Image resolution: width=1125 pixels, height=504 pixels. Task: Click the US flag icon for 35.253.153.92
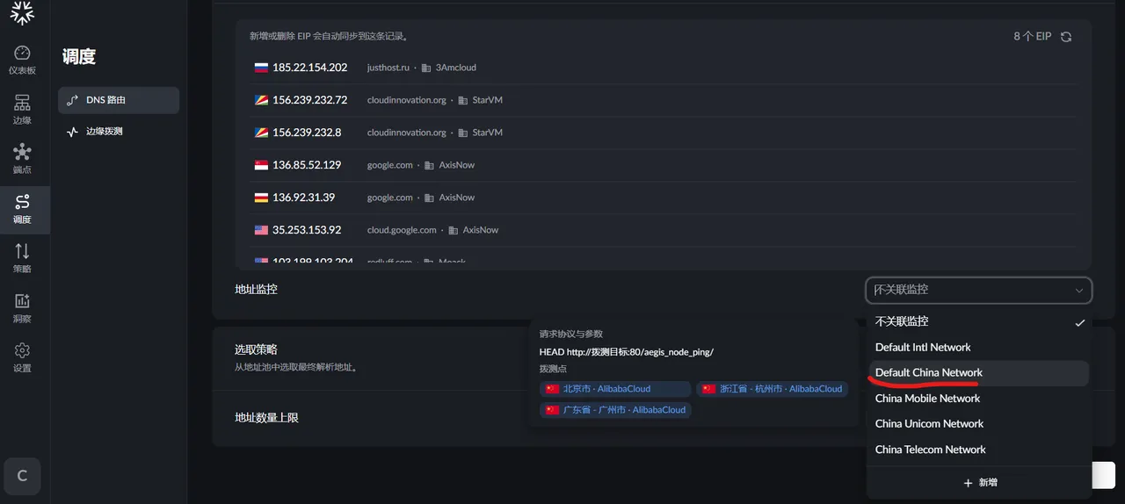point(261,230)
